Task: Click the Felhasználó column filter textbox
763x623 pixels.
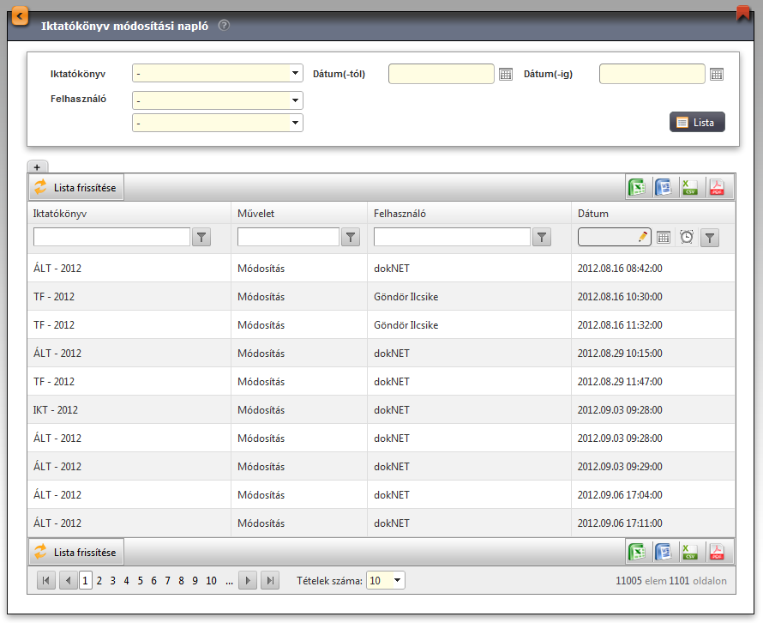Action: point(452,237)
